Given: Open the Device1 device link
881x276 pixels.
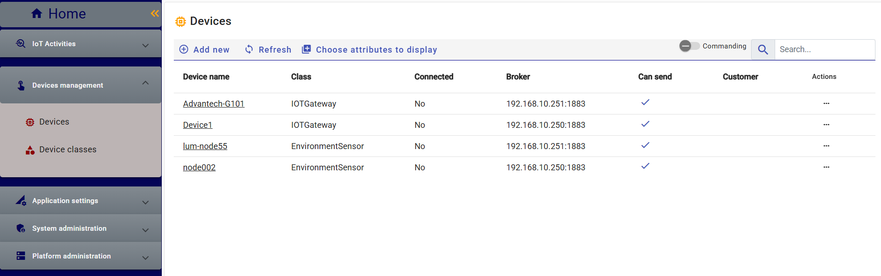Looking at the screenshot, I should (x=197, y=125).
